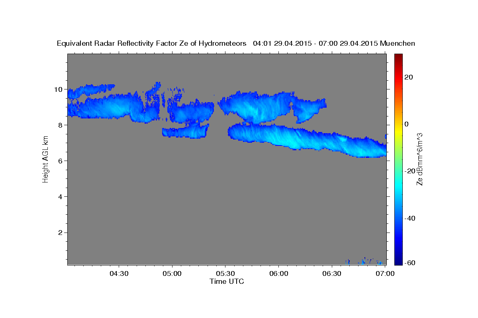
Task: Click the '07:00' time tick label
Action: click(x=385, y=273)
